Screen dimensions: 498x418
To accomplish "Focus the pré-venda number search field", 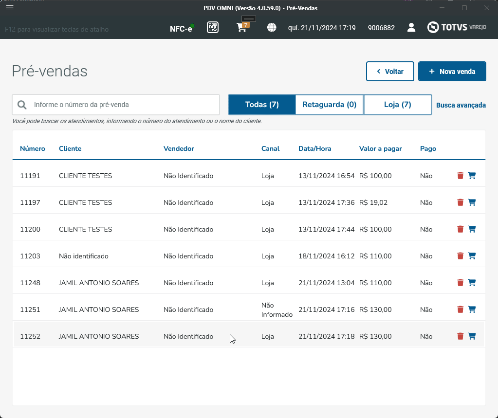I will click(116, 105).
